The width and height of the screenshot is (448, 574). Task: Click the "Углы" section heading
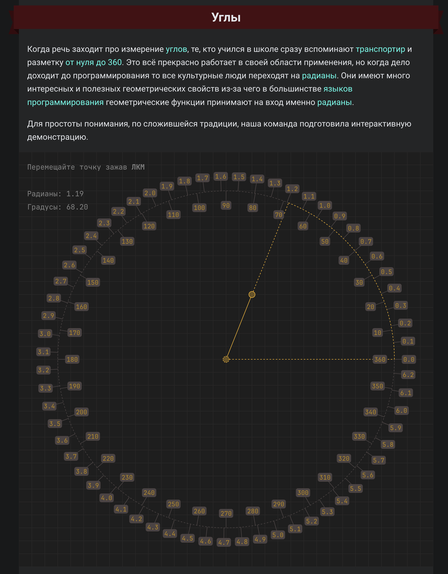pos(226,17)
